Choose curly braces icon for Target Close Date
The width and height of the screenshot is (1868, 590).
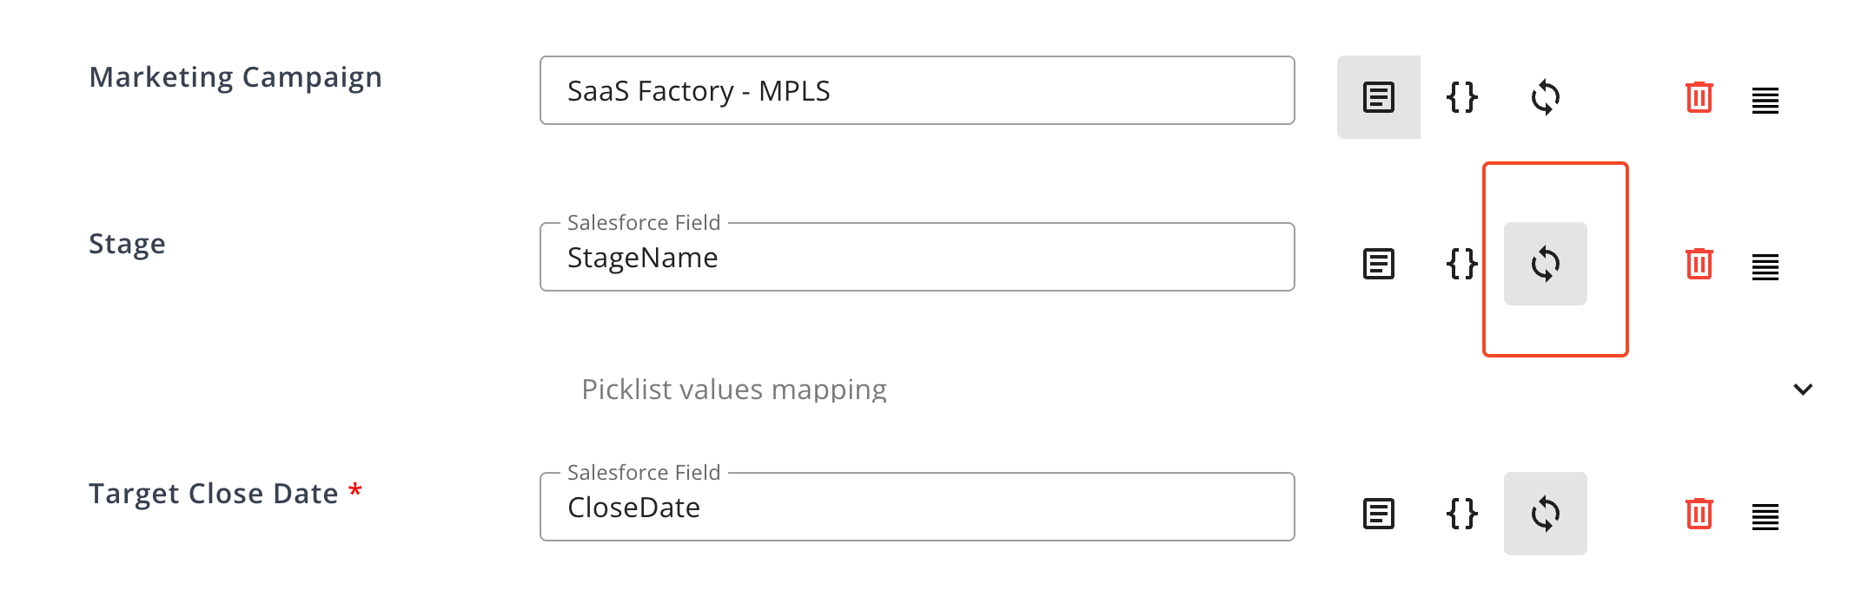click(1461, 514)
